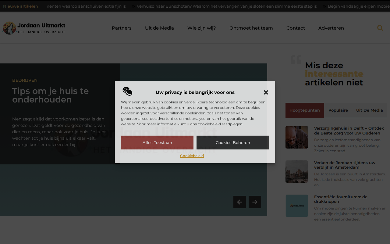The image size is (390, 244).
Task: Close the cookie privacy dialog
Action: (266, 92)
